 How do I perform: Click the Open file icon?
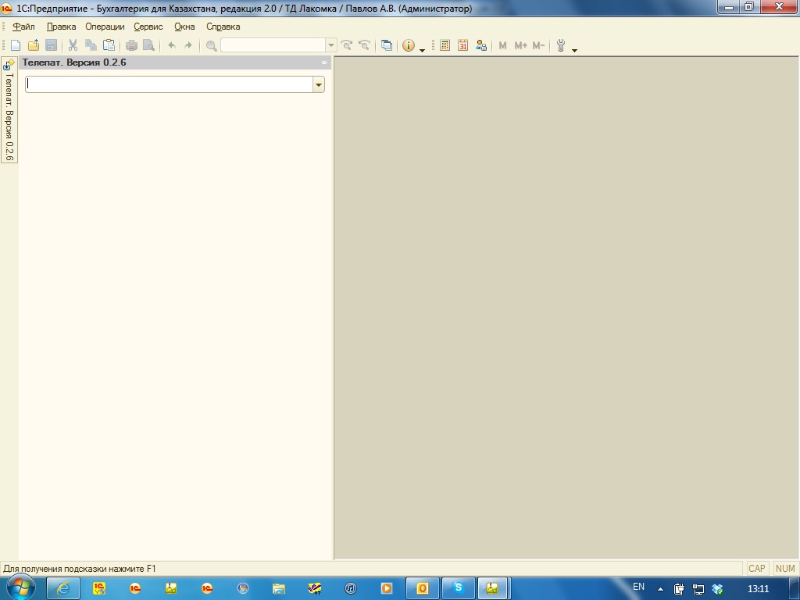pyautogui.click(x=34, y=45)
